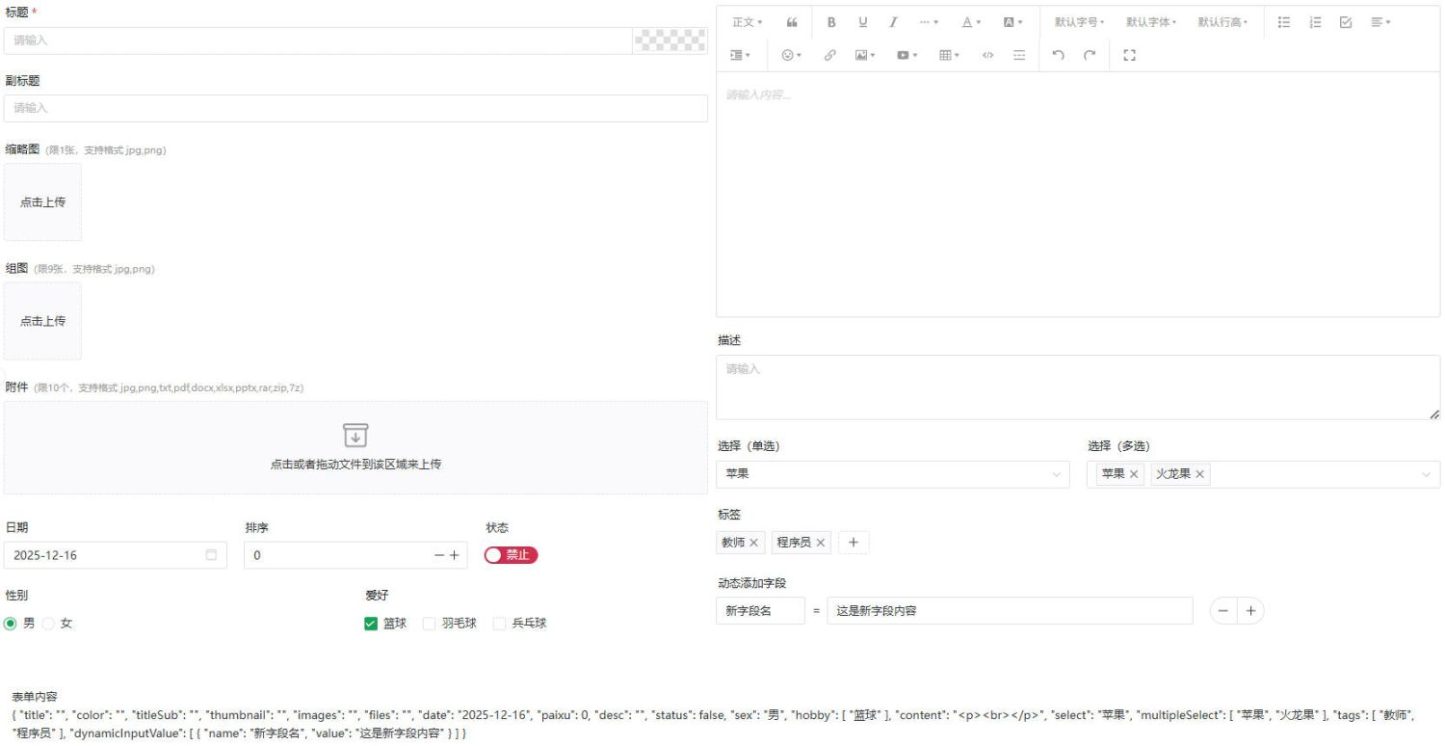1445x746 pixels.
Task: Apply italic formatting in the editor
Action: click(893, 22)
